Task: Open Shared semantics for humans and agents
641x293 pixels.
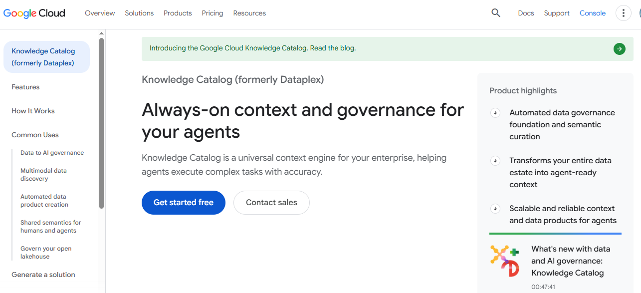Action: coord(50,227)
